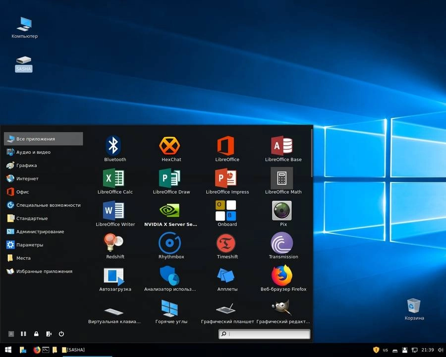Open LibreOffice Math
Viewport: 446px width, 357px height.
pyautogui.click(x=283, y=181)
